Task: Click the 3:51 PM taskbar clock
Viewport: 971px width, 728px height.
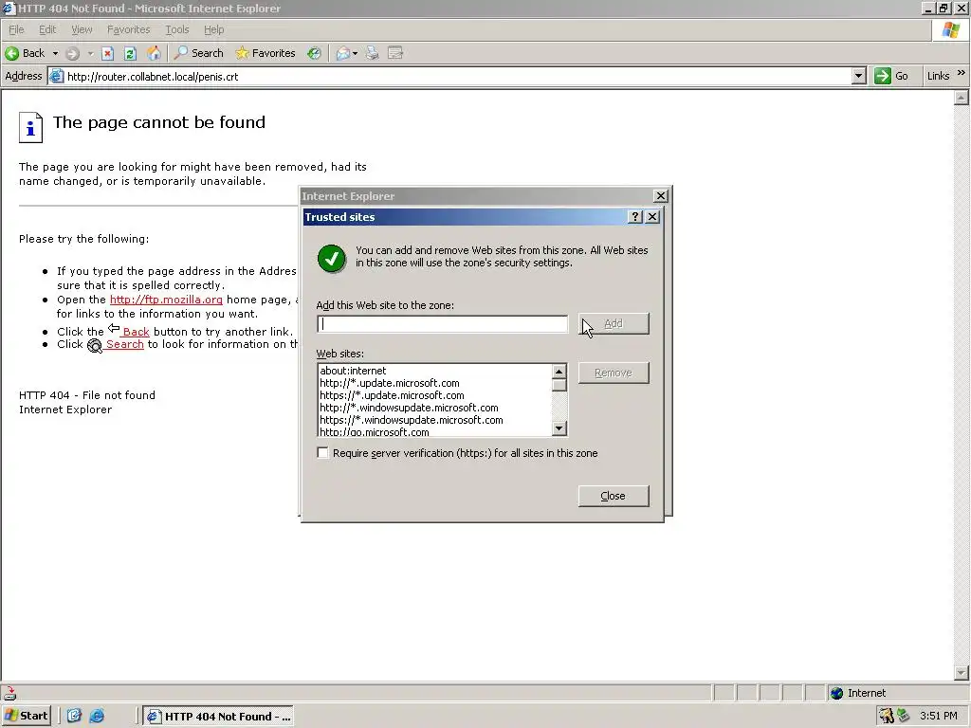Action: coord(938,716)
